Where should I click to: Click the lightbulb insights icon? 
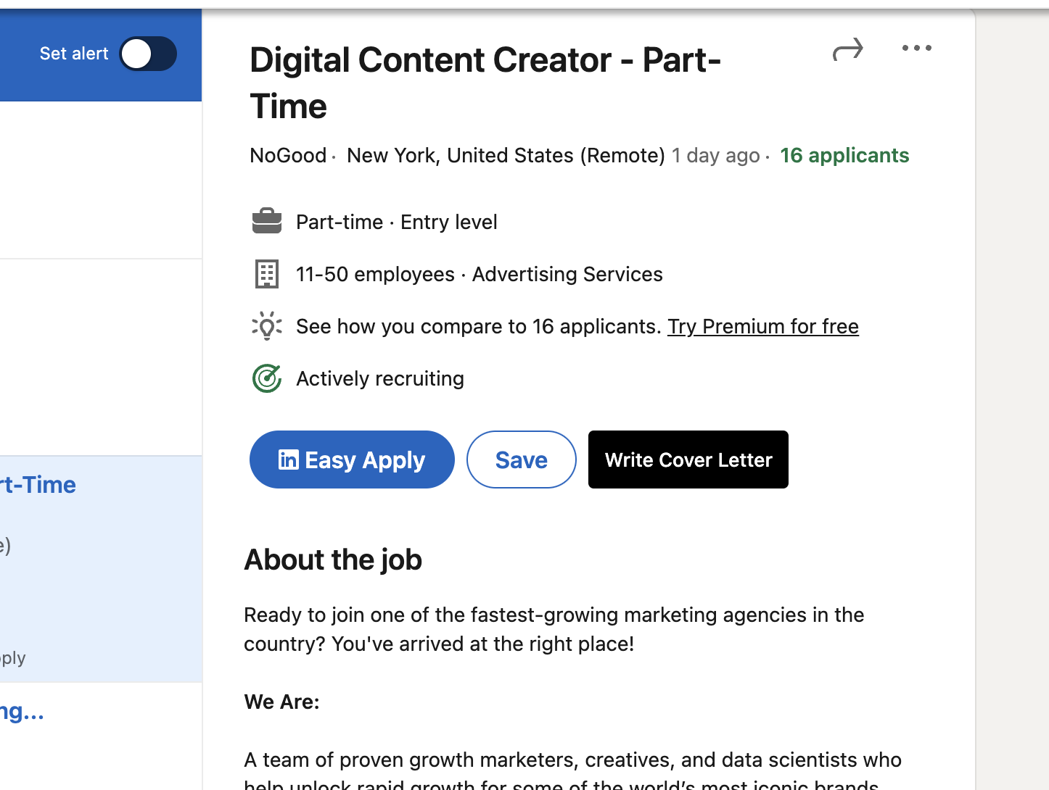[x=267, y=326]
